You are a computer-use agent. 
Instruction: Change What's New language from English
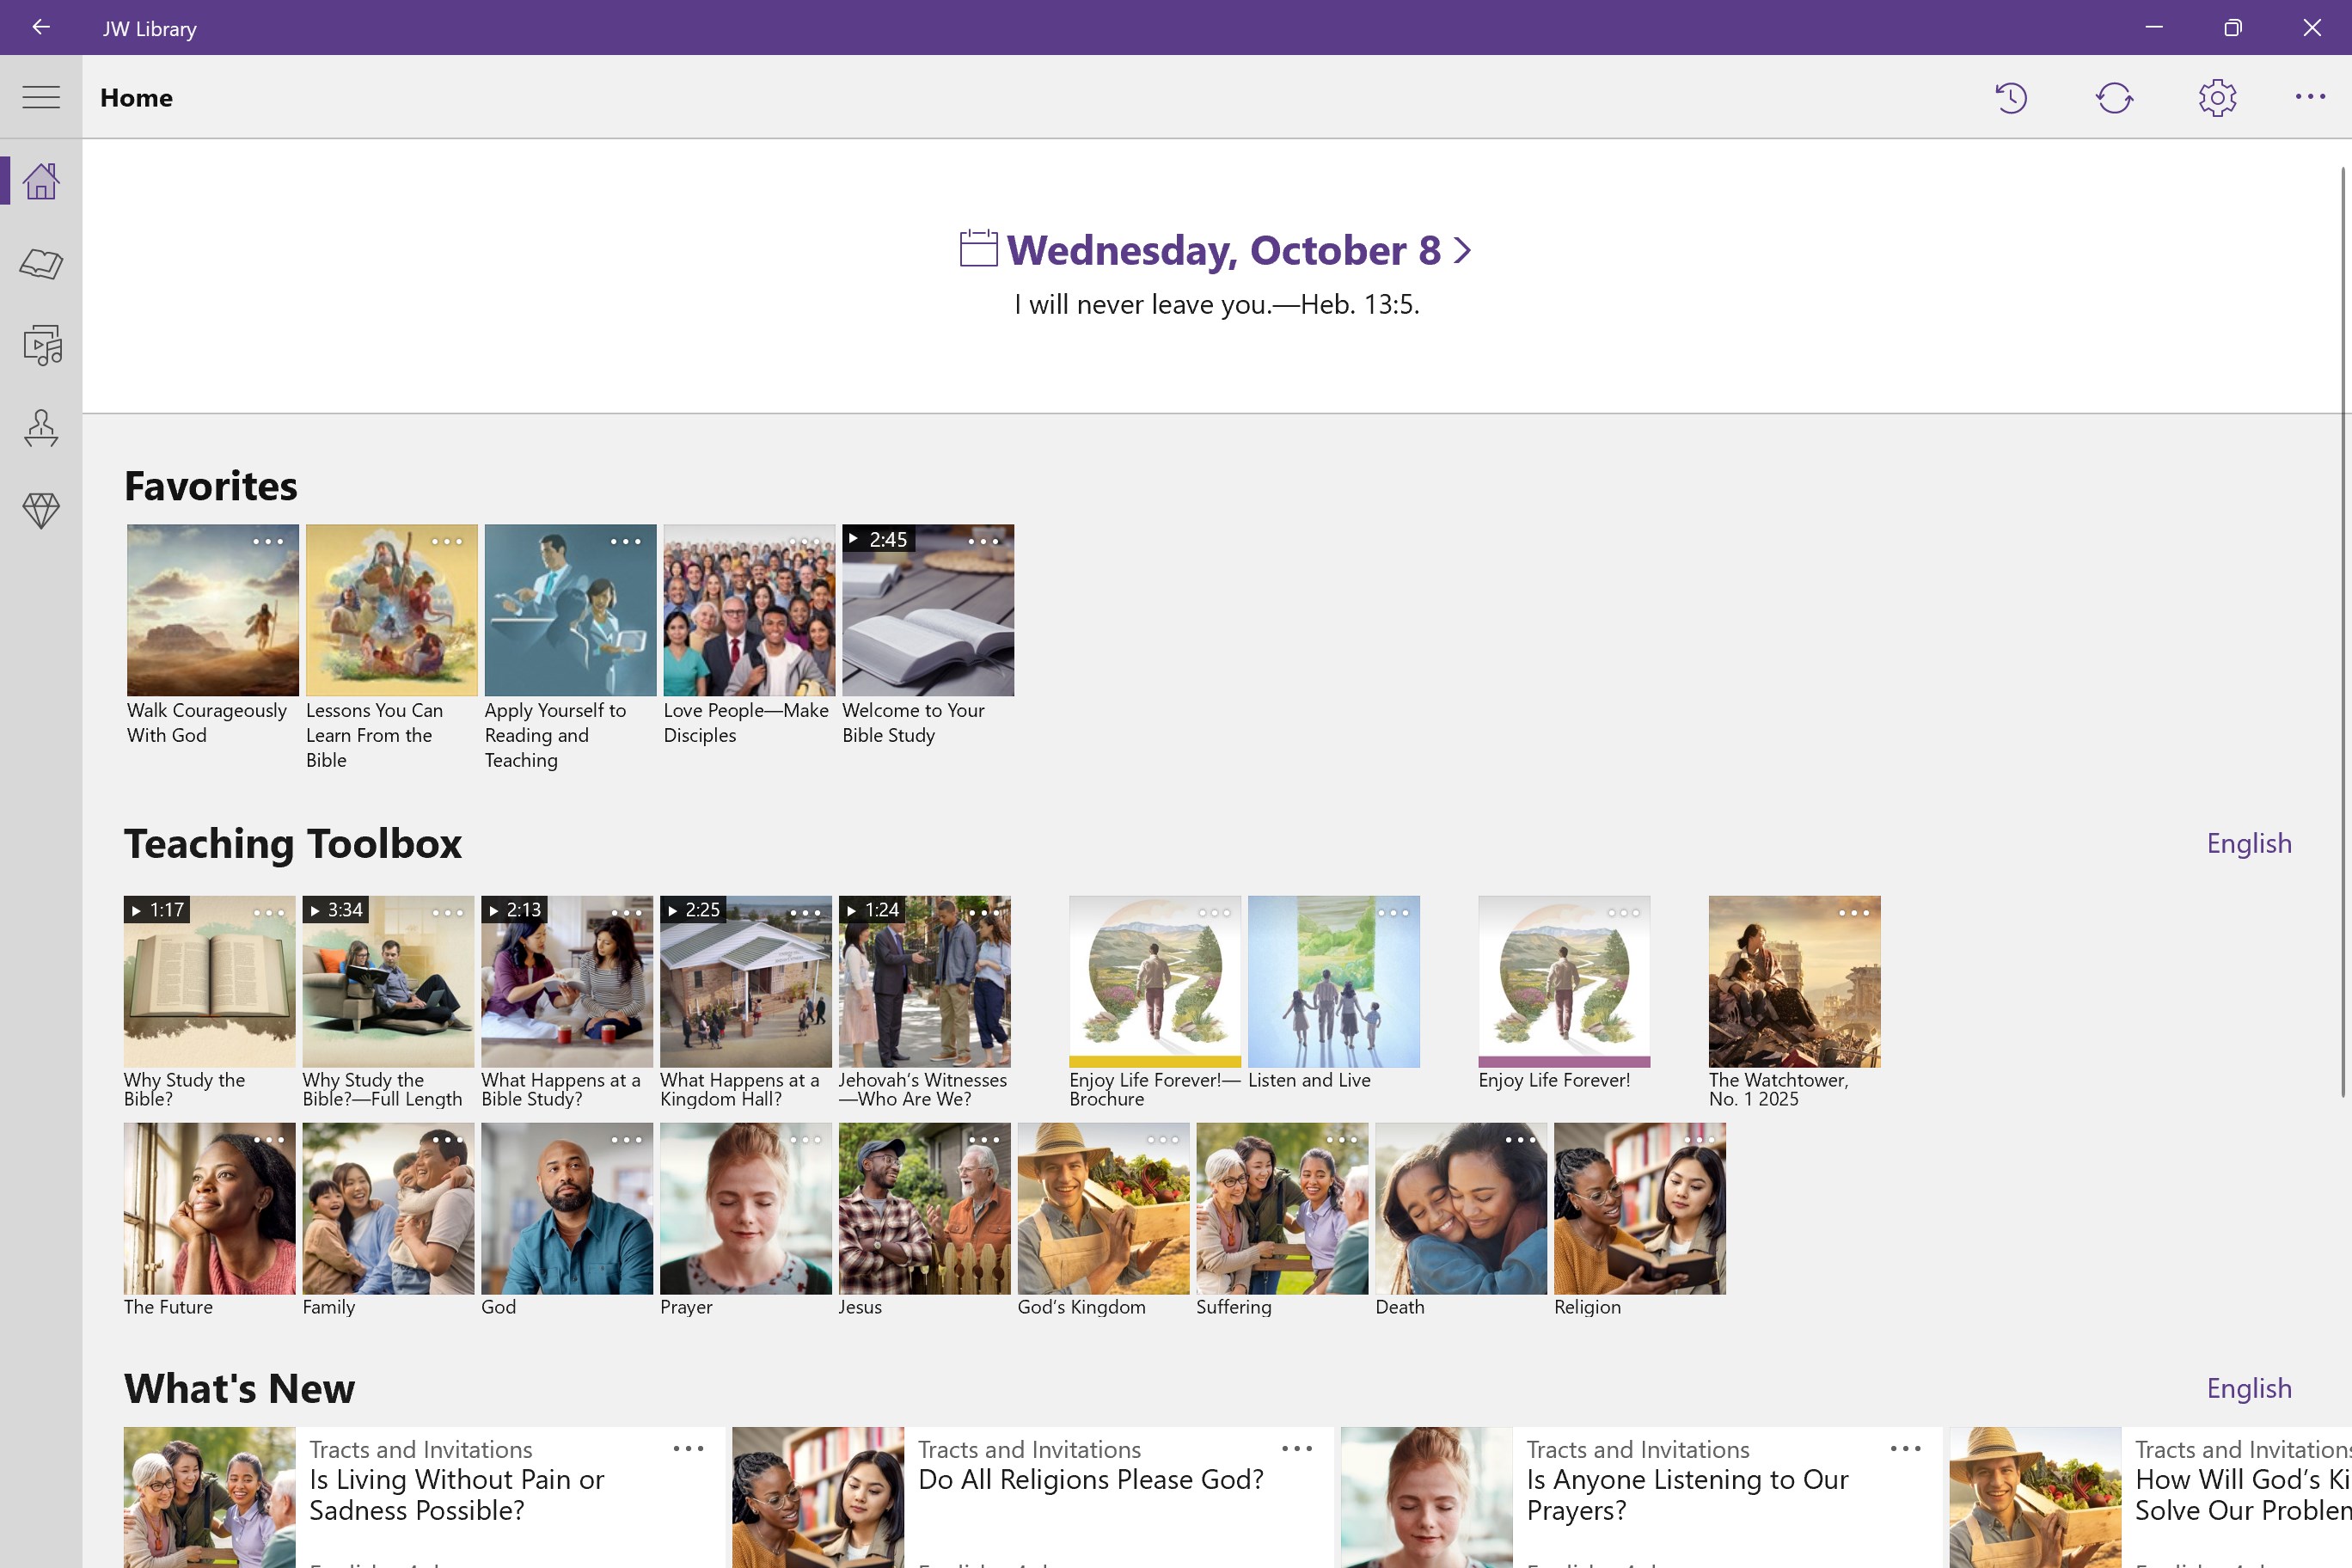coord(2248,1388)
